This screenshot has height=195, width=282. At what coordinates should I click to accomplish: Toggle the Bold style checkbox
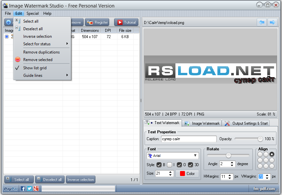click(x=159, y=165)
